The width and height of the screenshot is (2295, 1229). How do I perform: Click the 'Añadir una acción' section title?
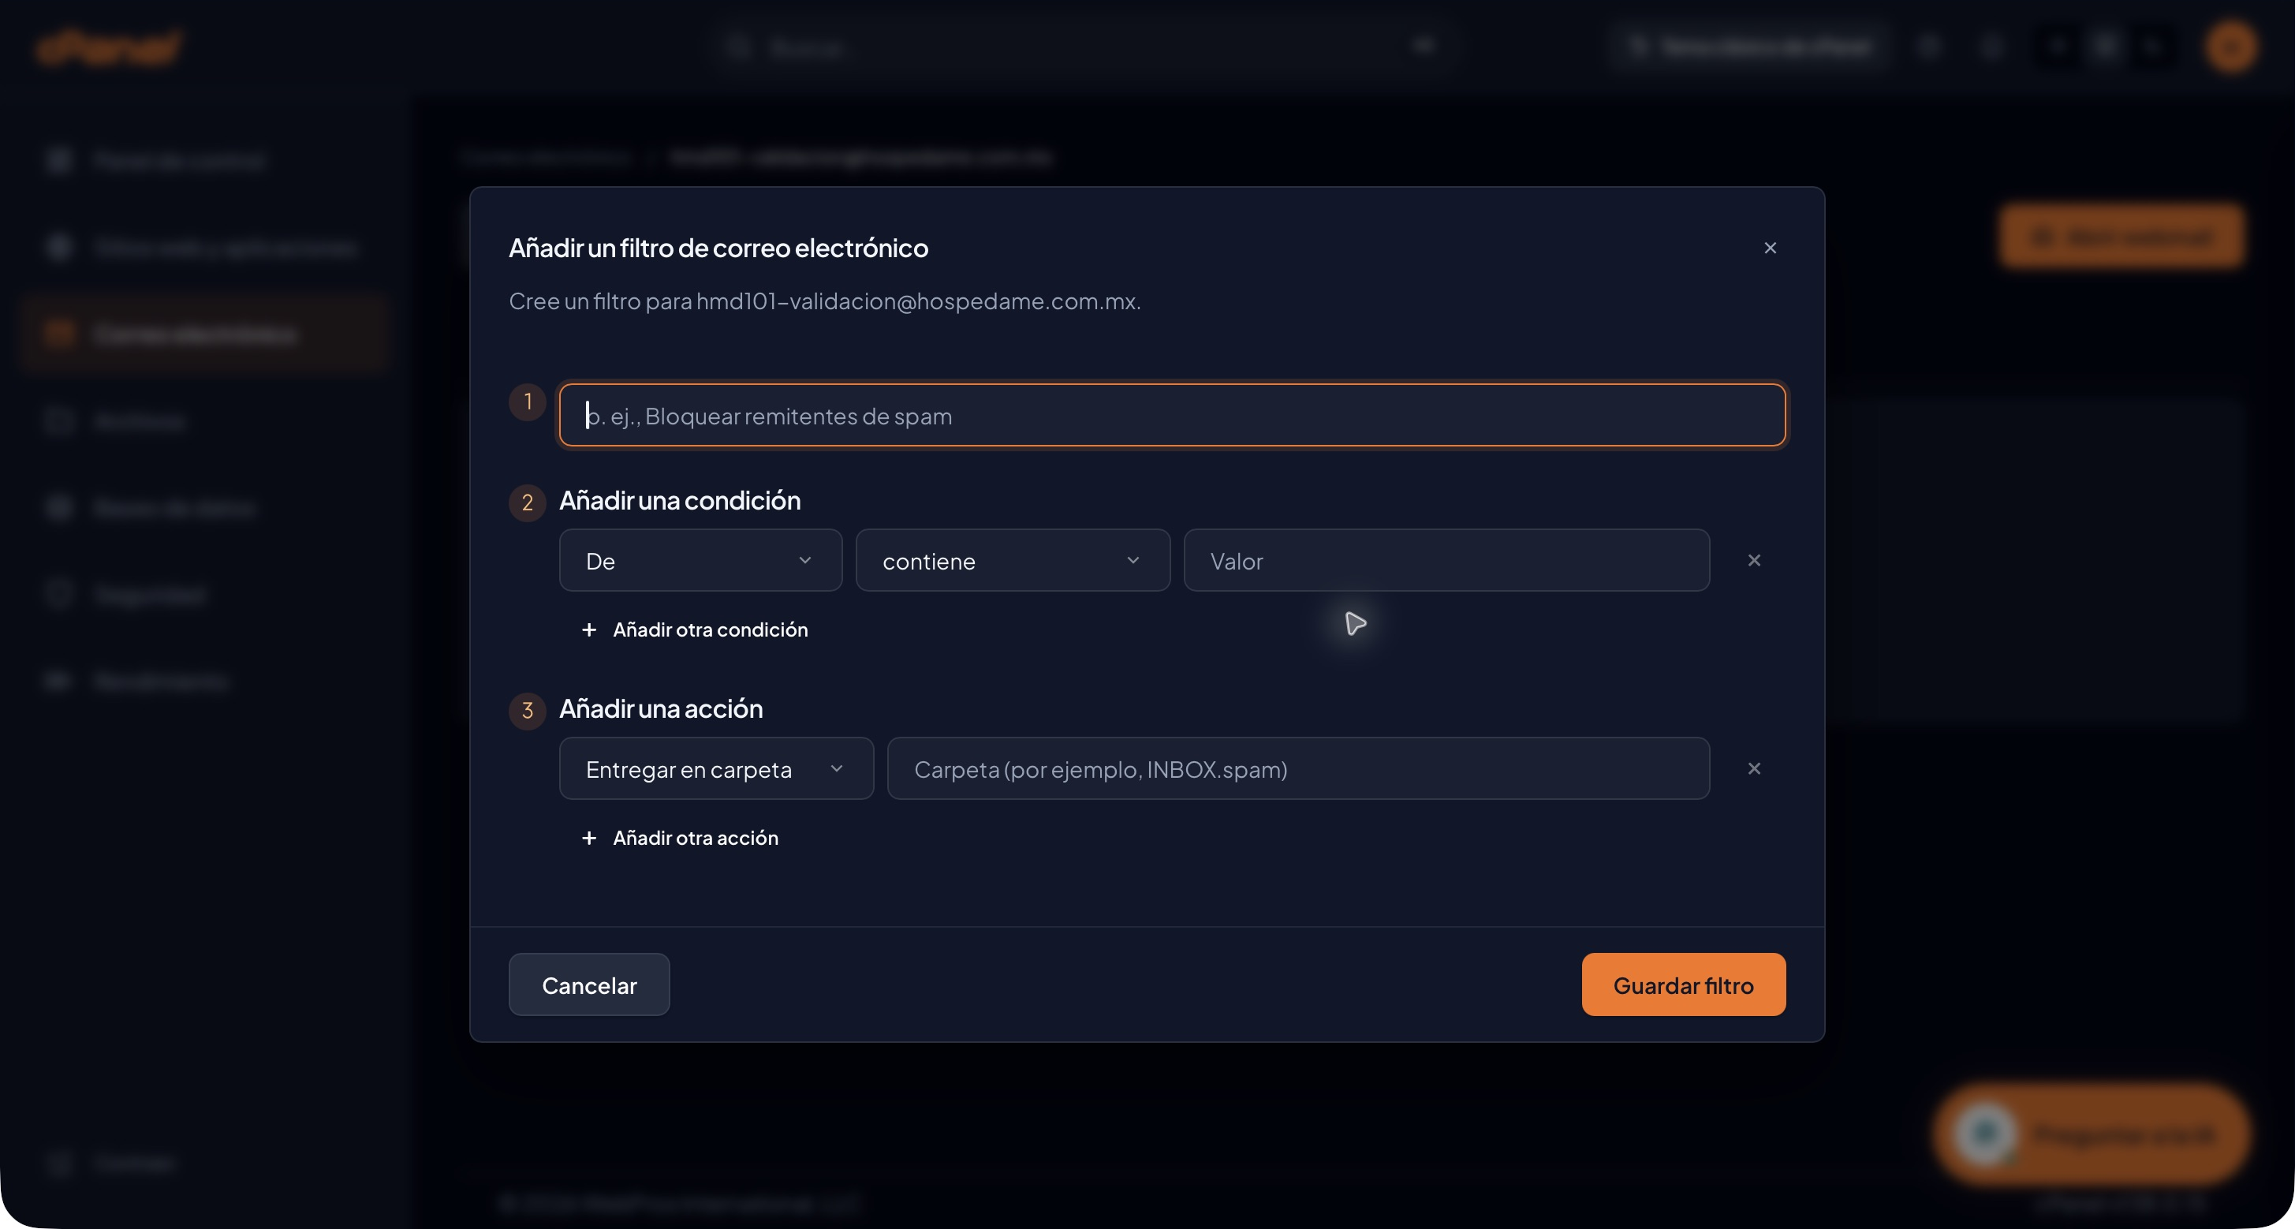(x=660, y=708)
